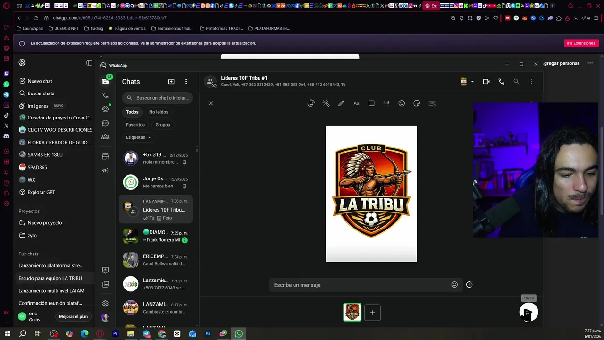This screenshot has height=340, width=604.
Task: Add an emoji to the image
Action: [x=402, y=103]
